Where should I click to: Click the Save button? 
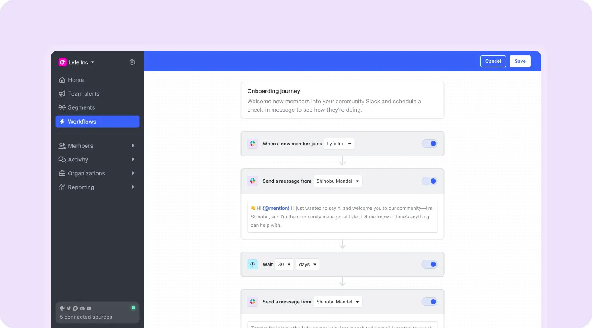(520, 61)
